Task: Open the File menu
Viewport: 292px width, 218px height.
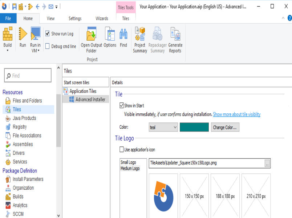Action: (x=8, y=19)
